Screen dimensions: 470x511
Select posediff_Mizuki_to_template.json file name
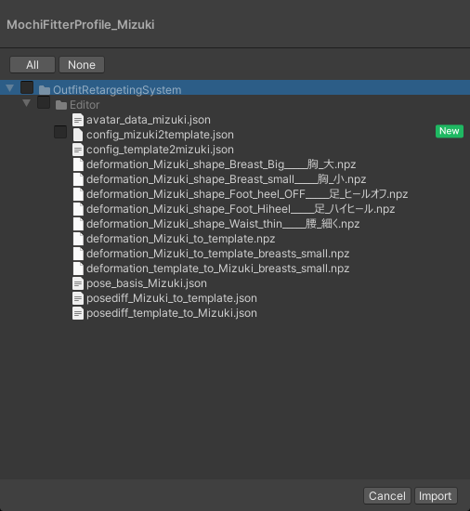tap(171, 298)
